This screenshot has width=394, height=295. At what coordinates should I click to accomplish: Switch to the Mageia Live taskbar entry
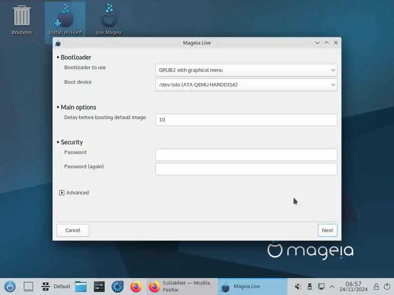coord(252,287)
